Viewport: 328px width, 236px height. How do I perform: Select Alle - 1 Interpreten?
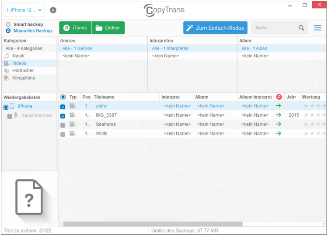click(x=192, y=48)
